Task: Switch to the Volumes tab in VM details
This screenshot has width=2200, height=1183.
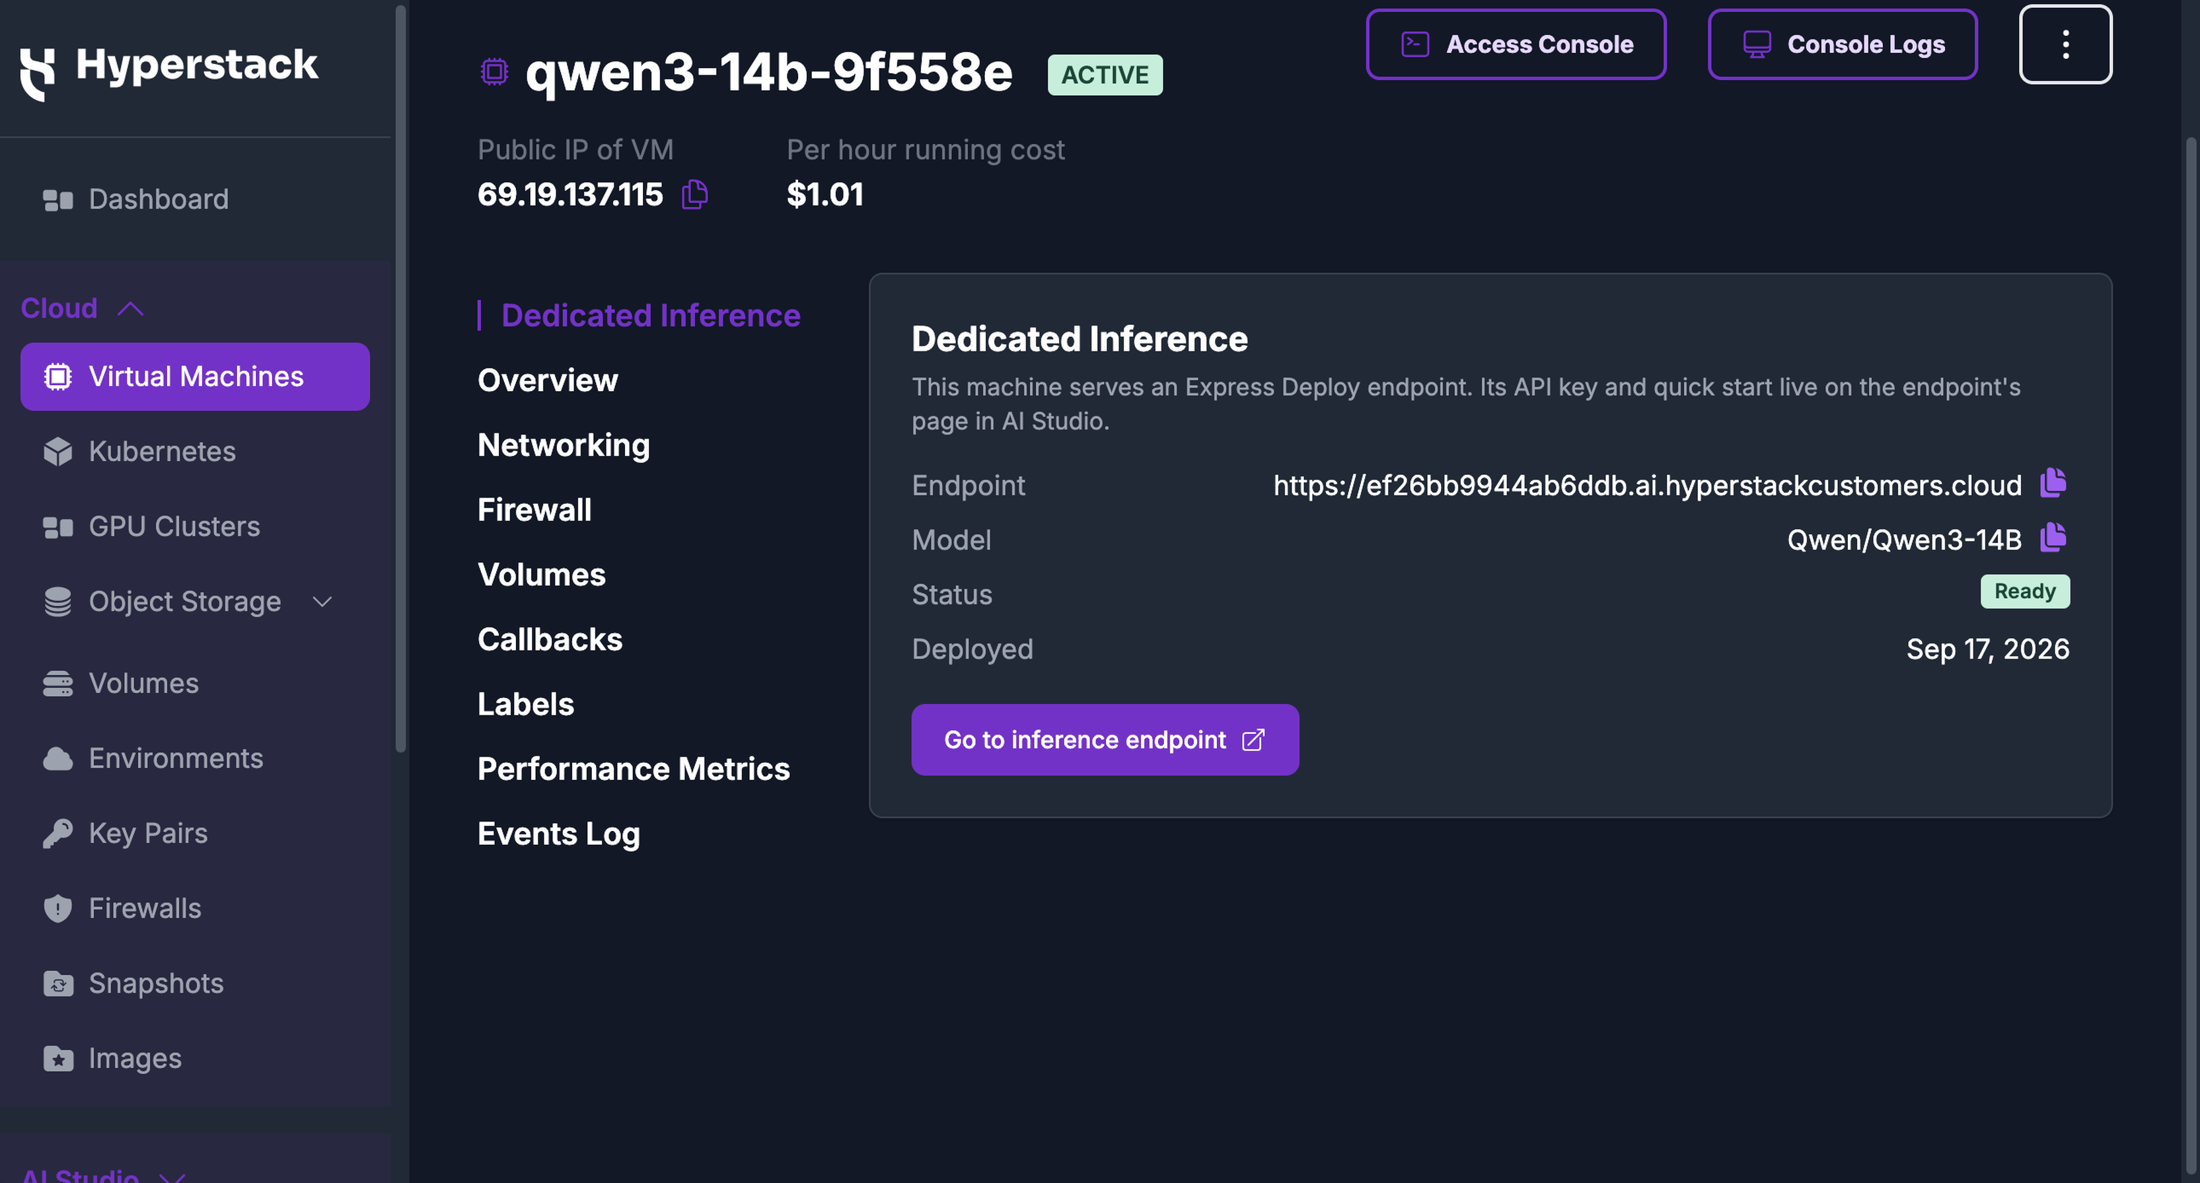Action: pyautogui.click(x=542, y=576)
